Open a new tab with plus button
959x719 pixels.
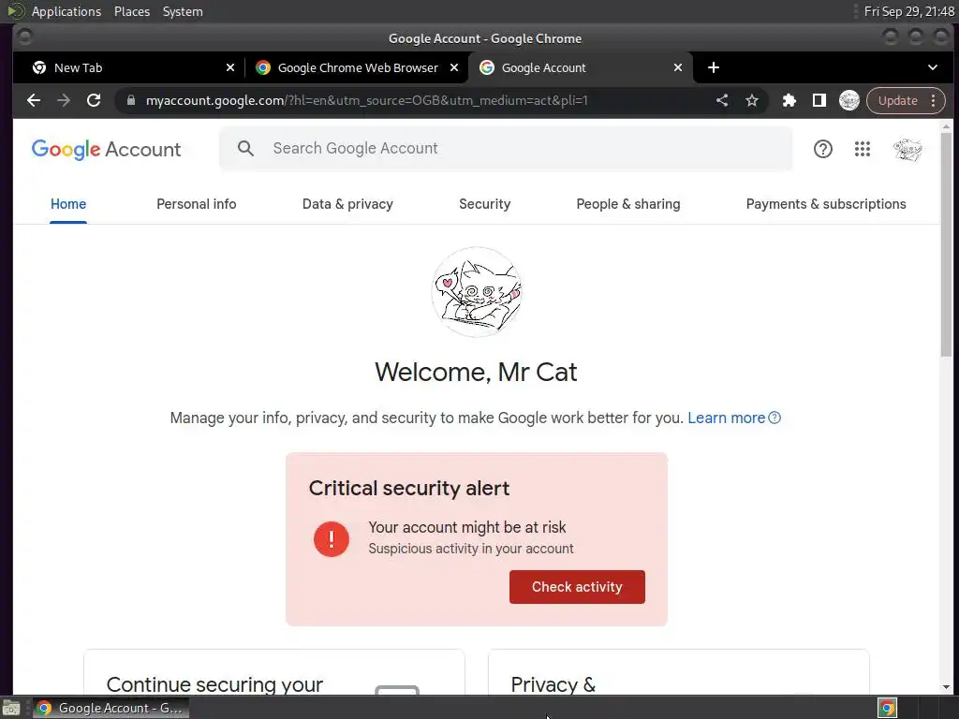tap(713, 67)
